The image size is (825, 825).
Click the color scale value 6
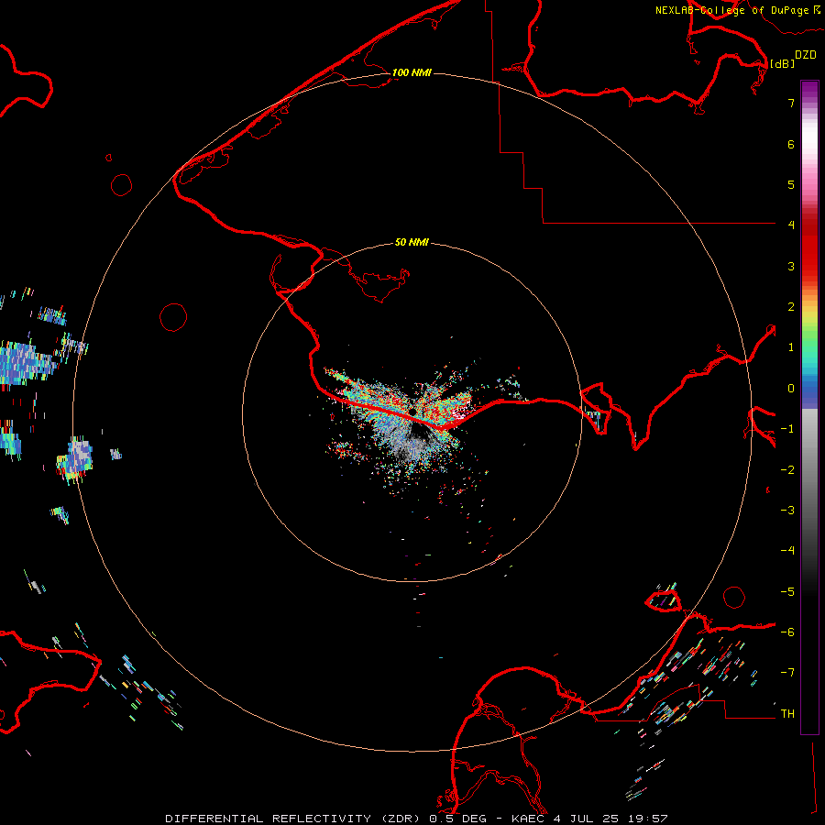tap(791, 144)
